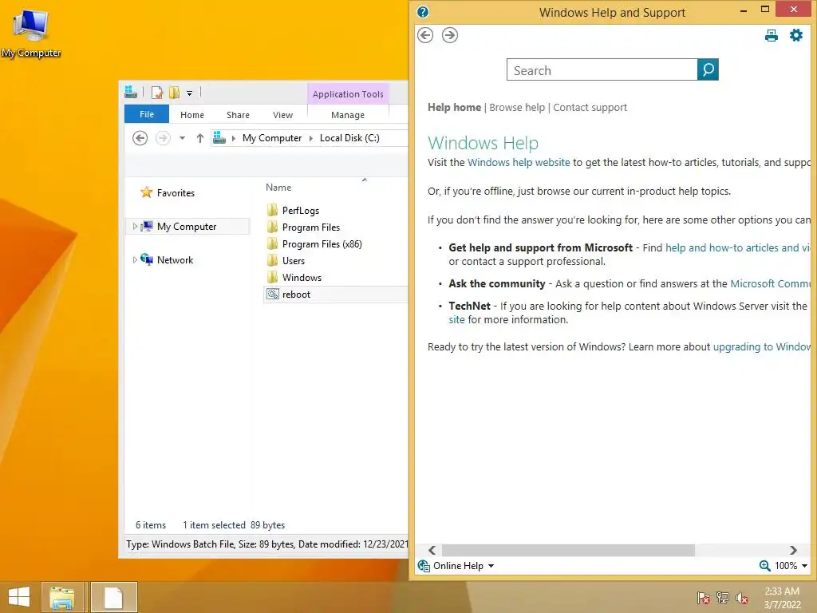Viewport: 817px width, 613px height.
Task: Open Microsoft Community link
Action: (770, 283)
